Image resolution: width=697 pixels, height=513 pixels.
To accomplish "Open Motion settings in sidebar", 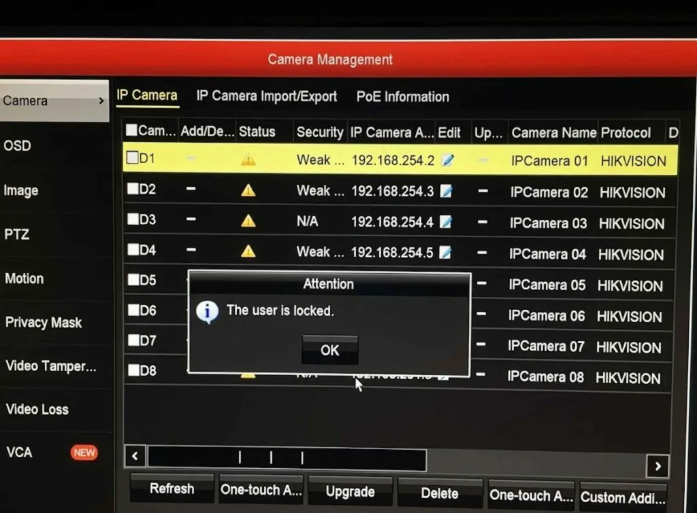I will [x=25, y=279].
